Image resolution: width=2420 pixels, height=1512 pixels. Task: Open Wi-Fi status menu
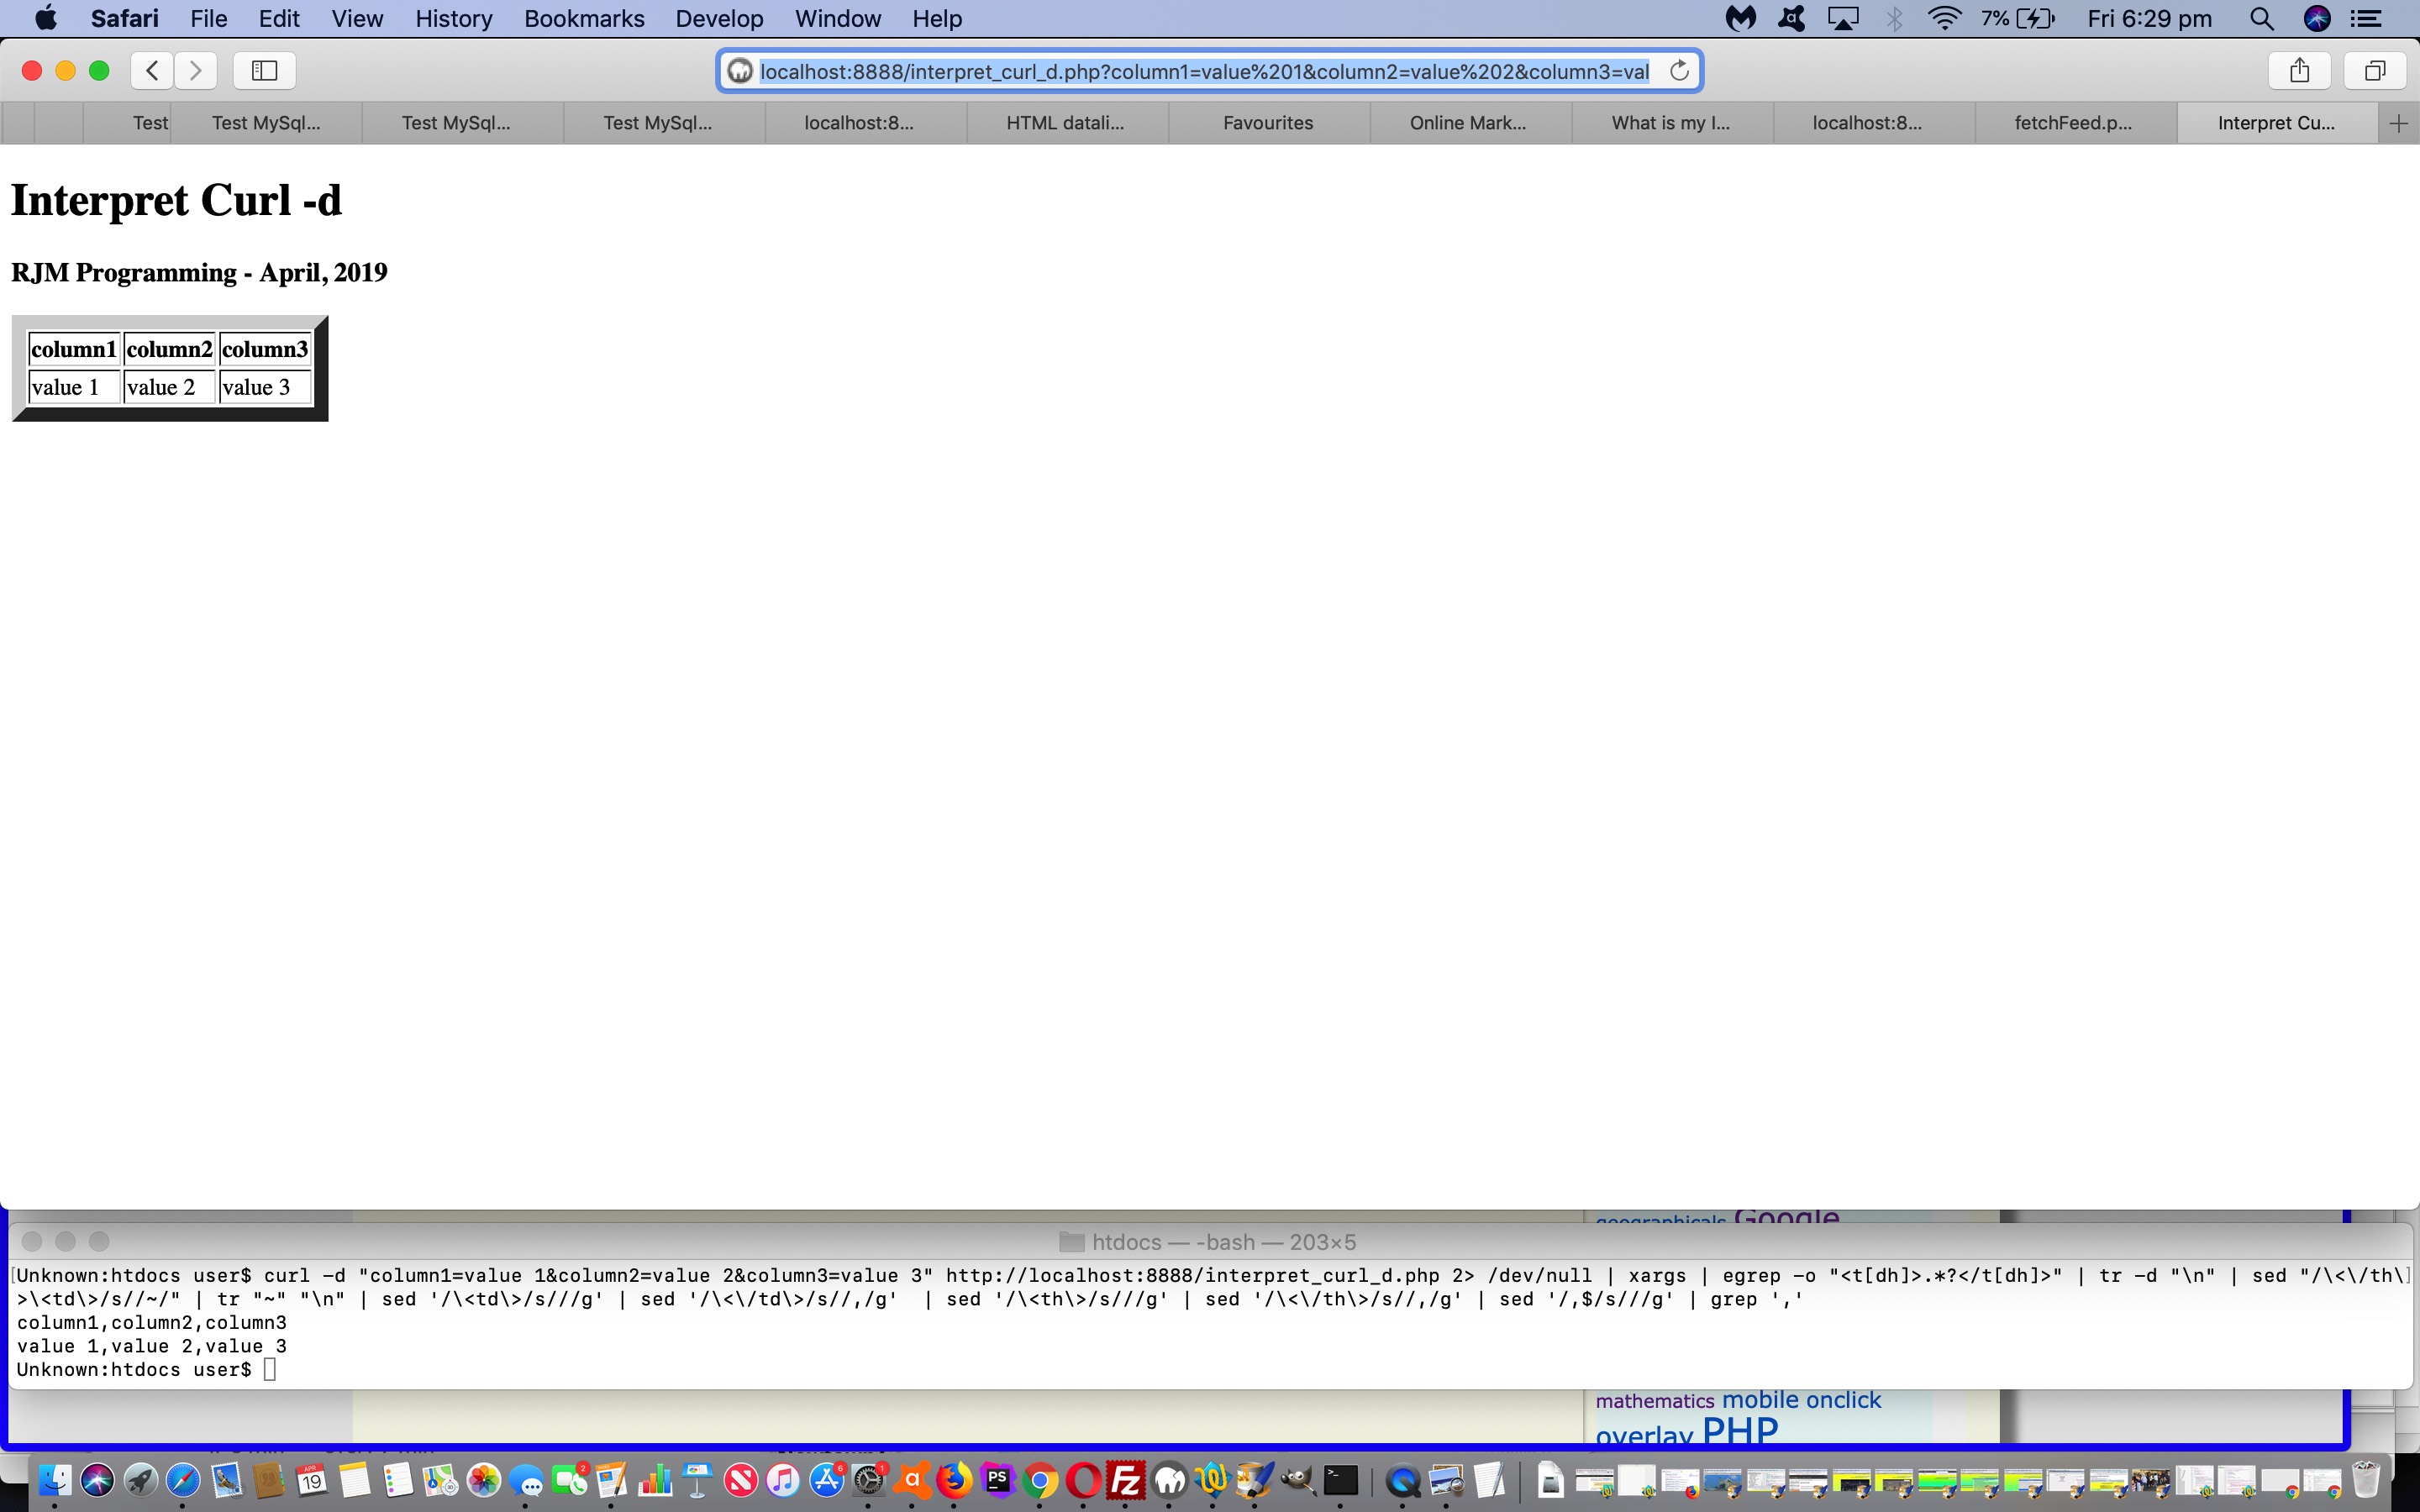coord(1944,18)
